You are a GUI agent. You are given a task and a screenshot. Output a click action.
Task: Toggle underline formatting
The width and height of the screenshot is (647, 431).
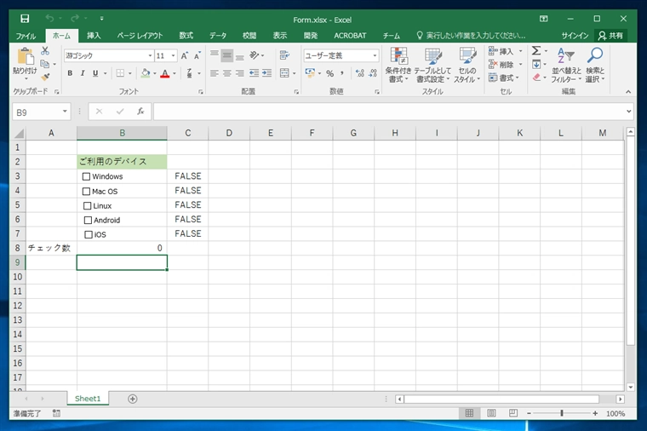(x=95, y=73)
